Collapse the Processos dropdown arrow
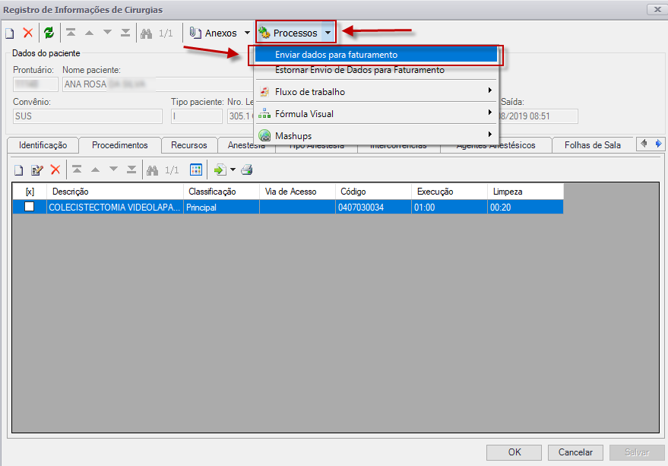The height and width of the screenshot is (466, 668). (x=328, y=33)
